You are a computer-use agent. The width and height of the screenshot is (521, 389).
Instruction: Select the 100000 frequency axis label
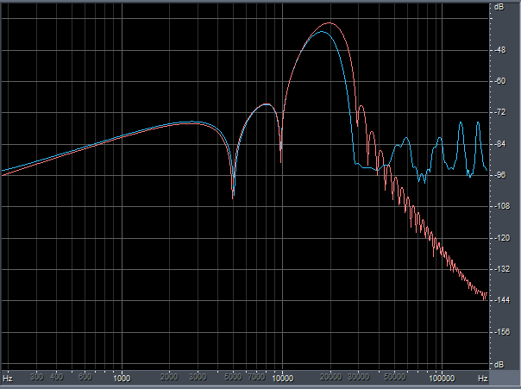tap(442, 379)
